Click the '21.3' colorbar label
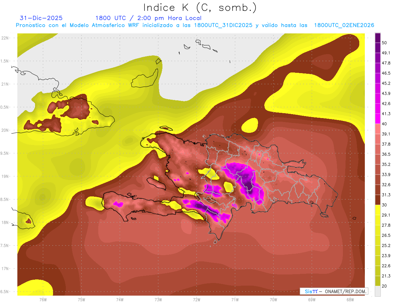The height and width of the screenshot is (304, 393). point(386,276)
